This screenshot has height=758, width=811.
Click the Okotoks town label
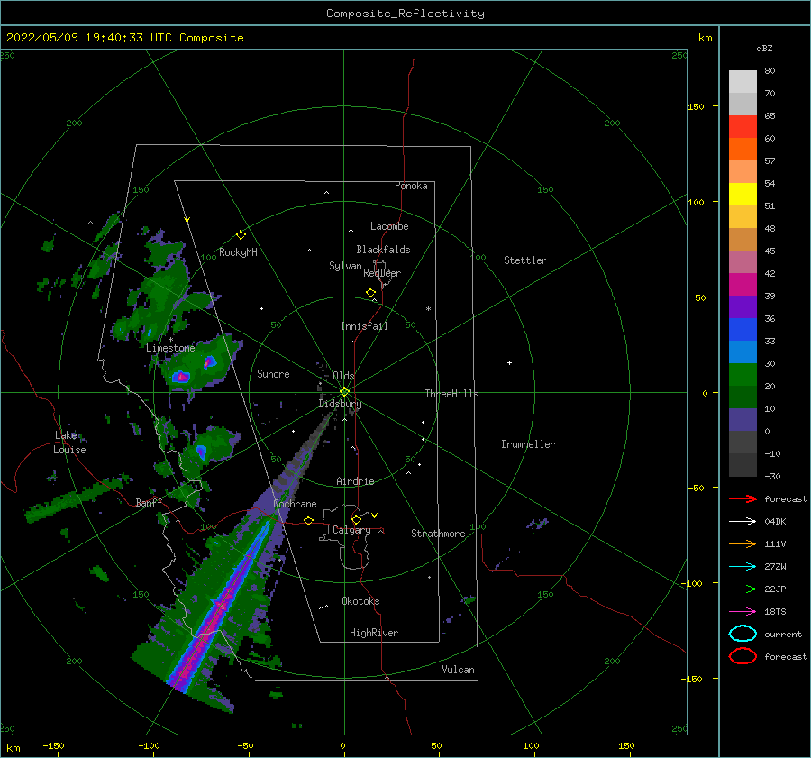point(361,601)
